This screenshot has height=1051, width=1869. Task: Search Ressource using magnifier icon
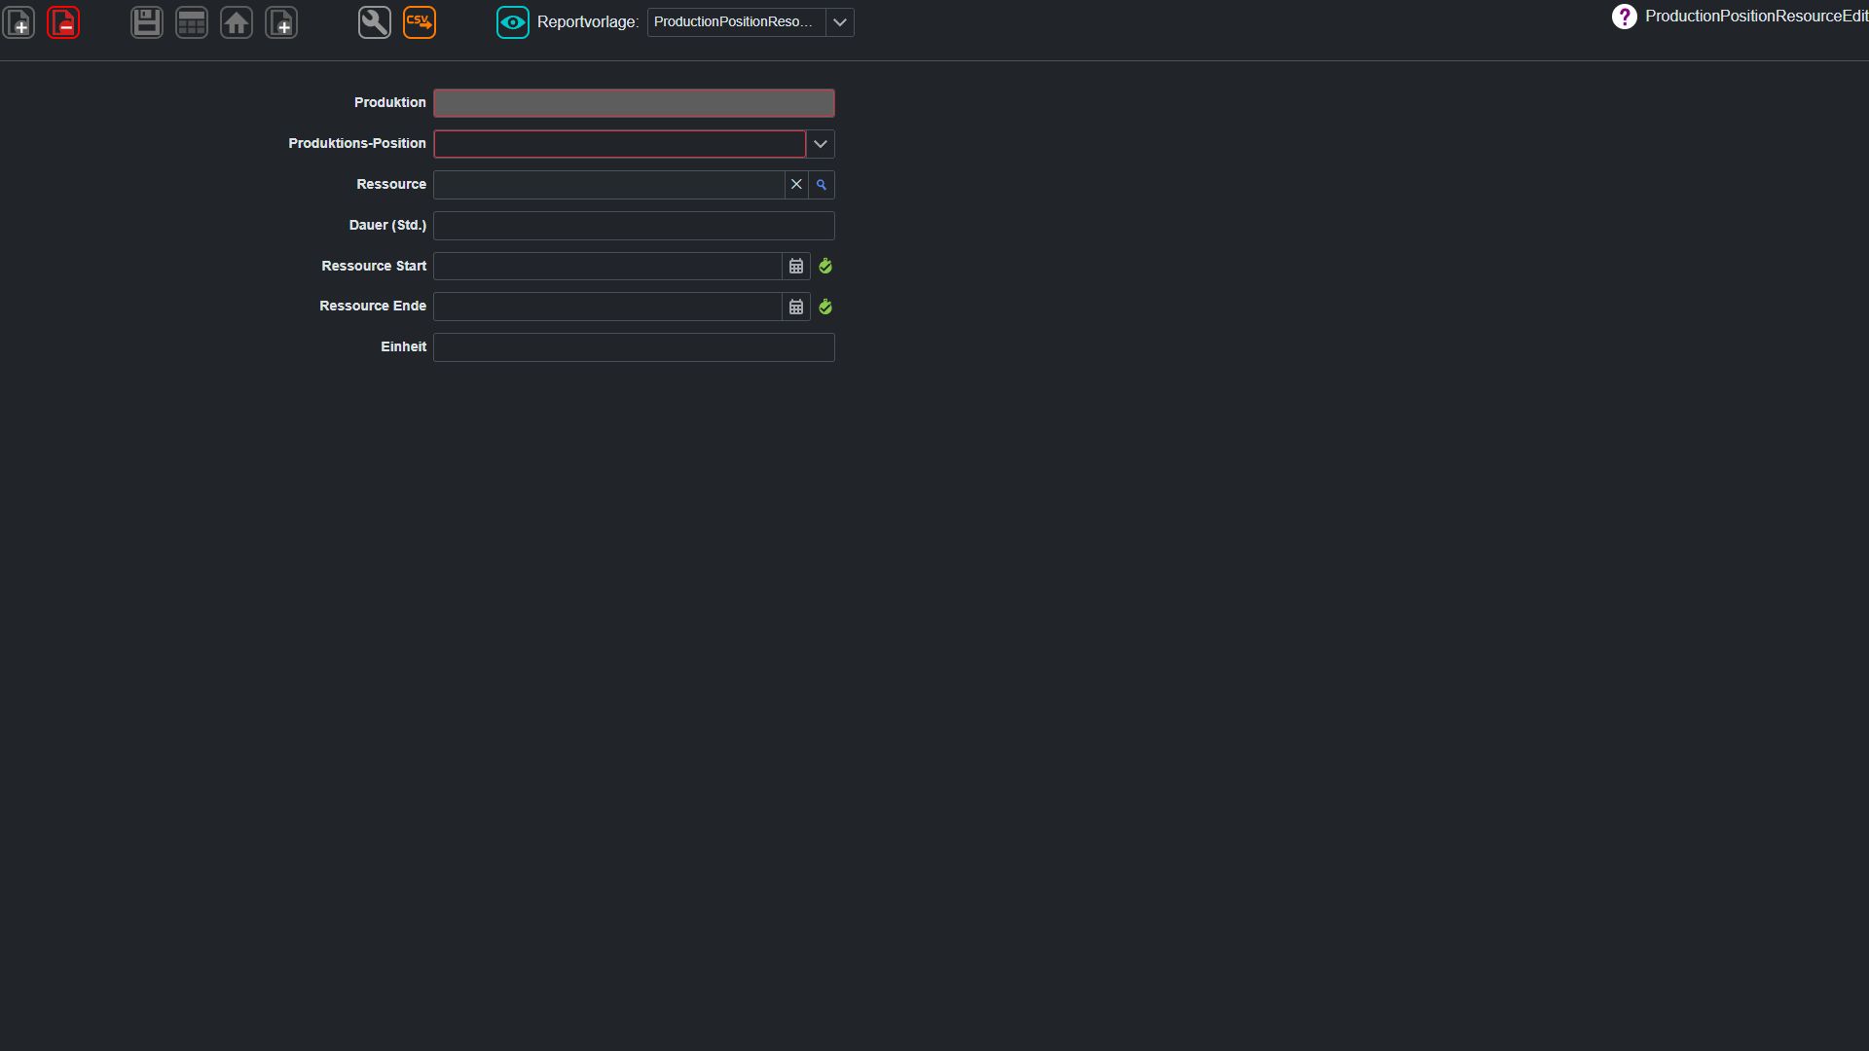pyautogui.click(x=822, y=185)
